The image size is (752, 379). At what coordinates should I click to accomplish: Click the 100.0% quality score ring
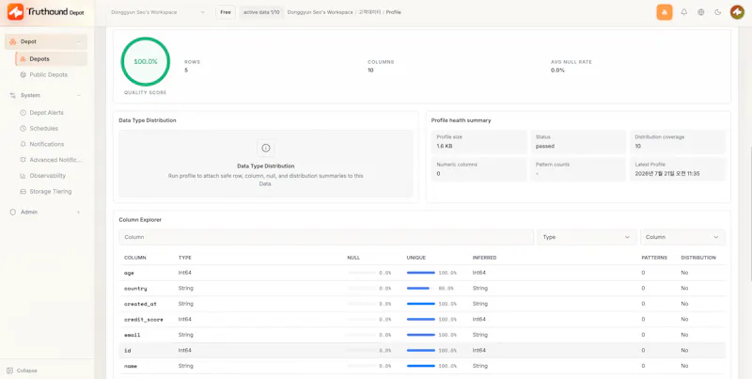[x=146, y=61]
